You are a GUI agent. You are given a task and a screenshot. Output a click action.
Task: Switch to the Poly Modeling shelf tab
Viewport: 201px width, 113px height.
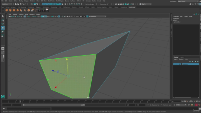(22, 7)
